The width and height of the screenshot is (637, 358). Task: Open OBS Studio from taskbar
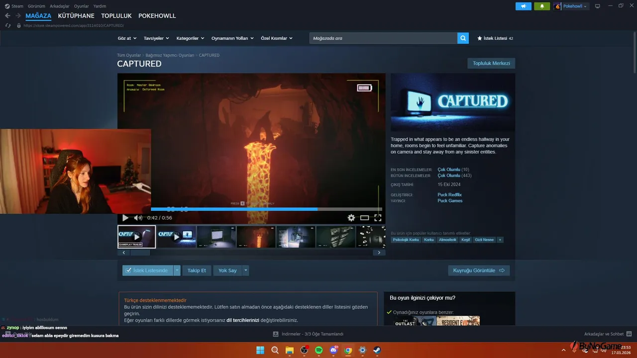[304, 350]
